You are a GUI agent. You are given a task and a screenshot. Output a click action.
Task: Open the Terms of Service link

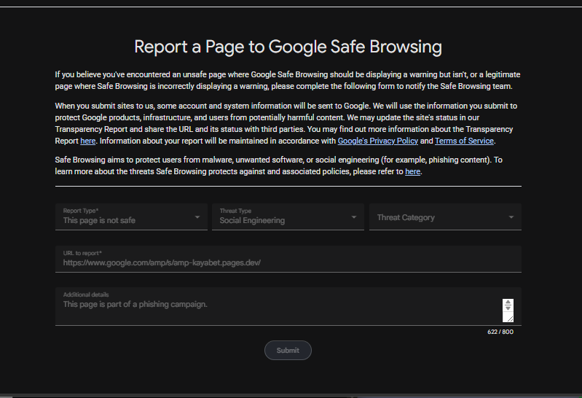pos(464,141)
